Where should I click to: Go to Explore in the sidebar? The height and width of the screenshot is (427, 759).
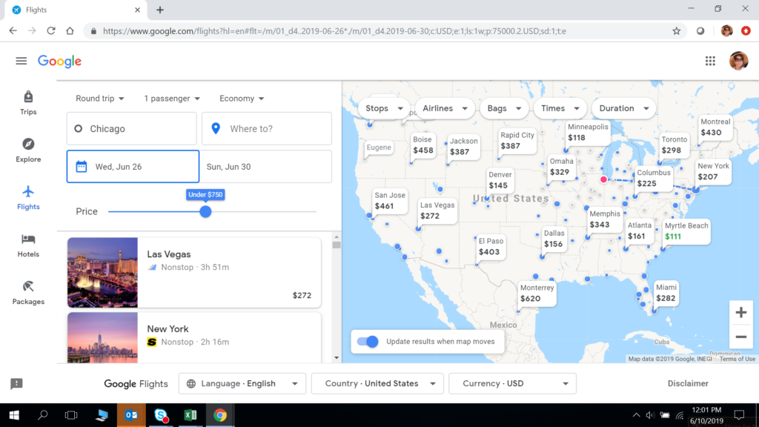pyautogui.click(x=28, y=150)
